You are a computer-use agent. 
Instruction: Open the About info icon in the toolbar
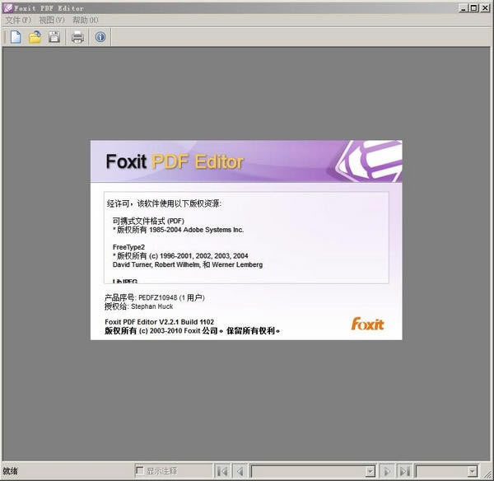[100, 37]
